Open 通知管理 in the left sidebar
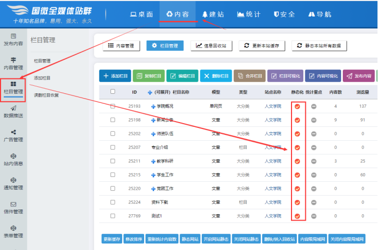The image size is (378, 250). tap(13, 183)
